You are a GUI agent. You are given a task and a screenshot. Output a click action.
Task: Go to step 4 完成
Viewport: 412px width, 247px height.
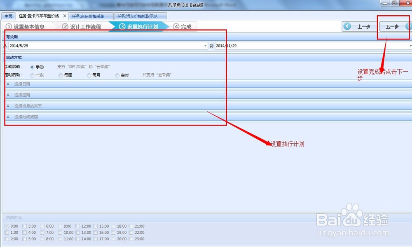183,26
